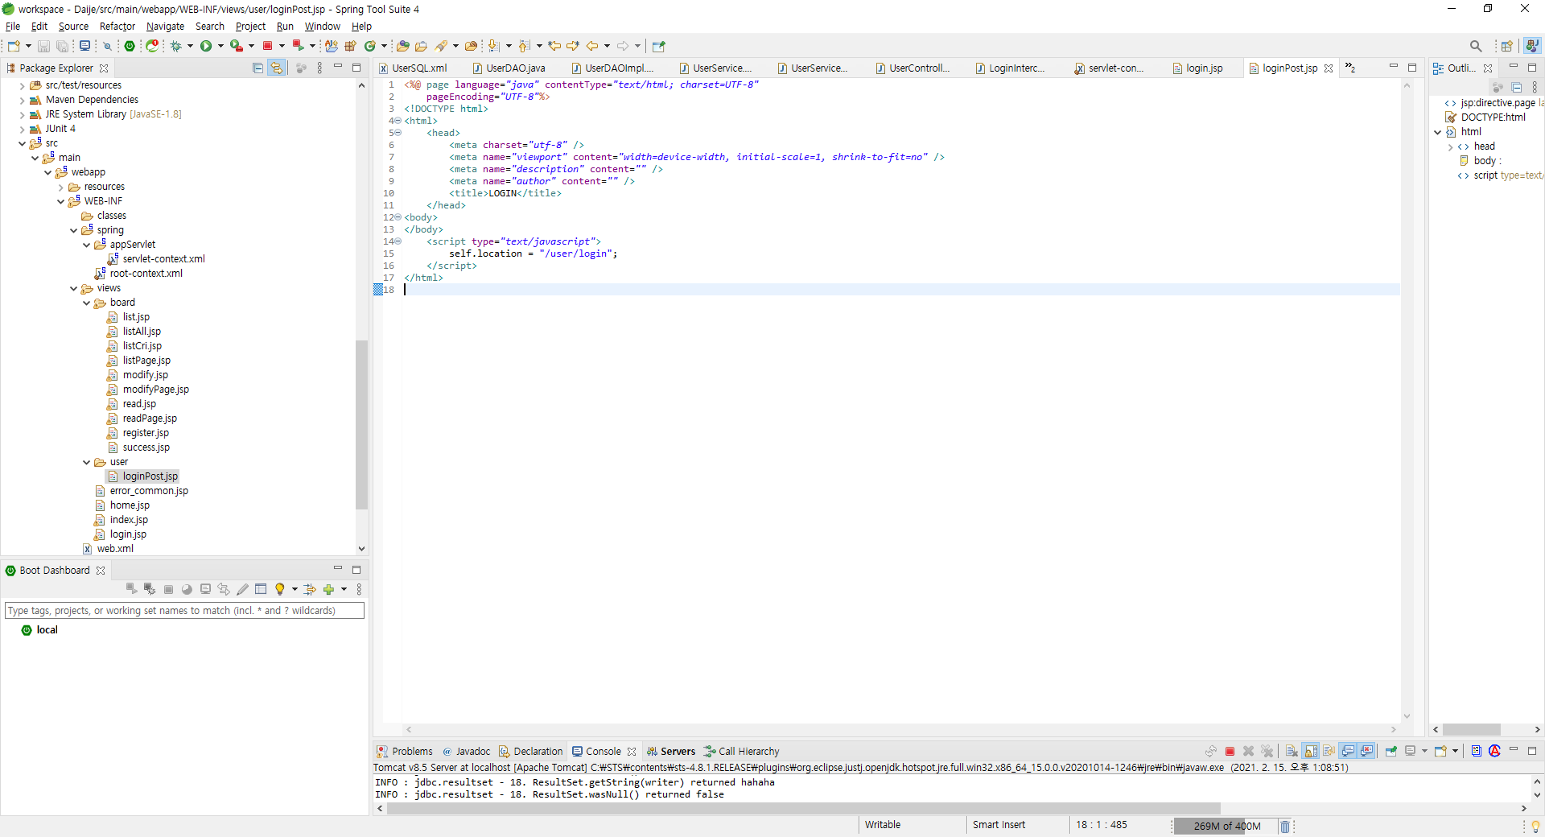Screen dimensions: 1545x837
Task: Collapse the src folder in Package Explorer
Action: pyautogui.click(x=22, y=143)
